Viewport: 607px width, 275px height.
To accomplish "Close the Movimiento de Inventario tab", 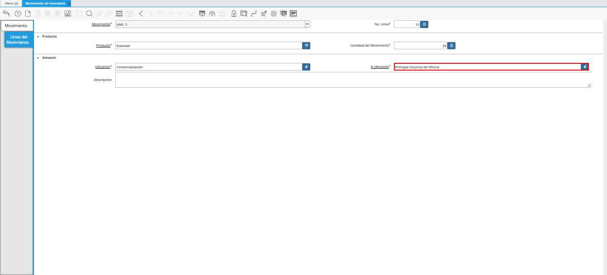I will pyautogui.click(x=69, y=3).
